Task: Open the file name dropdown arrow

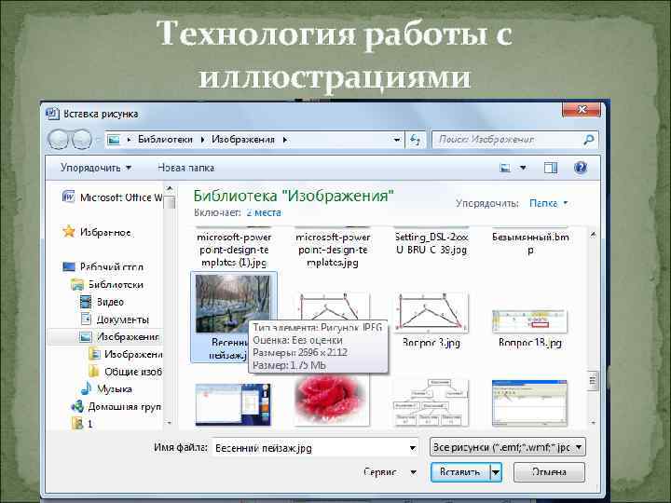Action: point(413,448)
